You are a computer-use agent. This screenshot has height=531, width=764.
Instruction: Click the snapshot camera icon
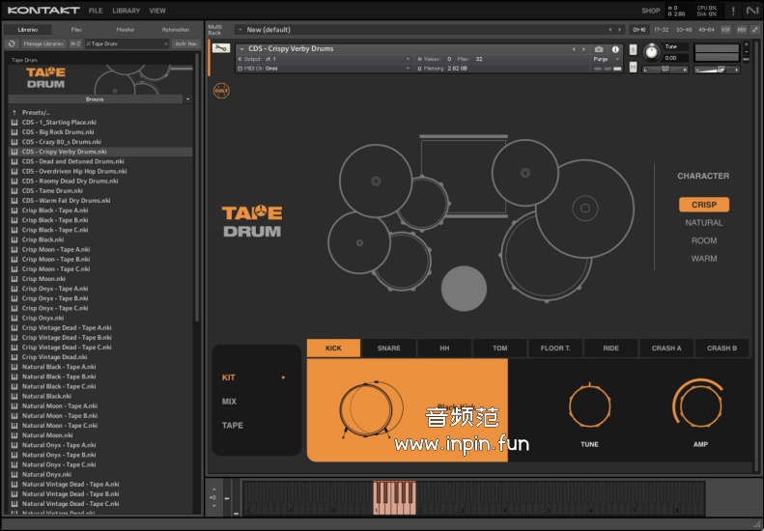coord(599,48)
